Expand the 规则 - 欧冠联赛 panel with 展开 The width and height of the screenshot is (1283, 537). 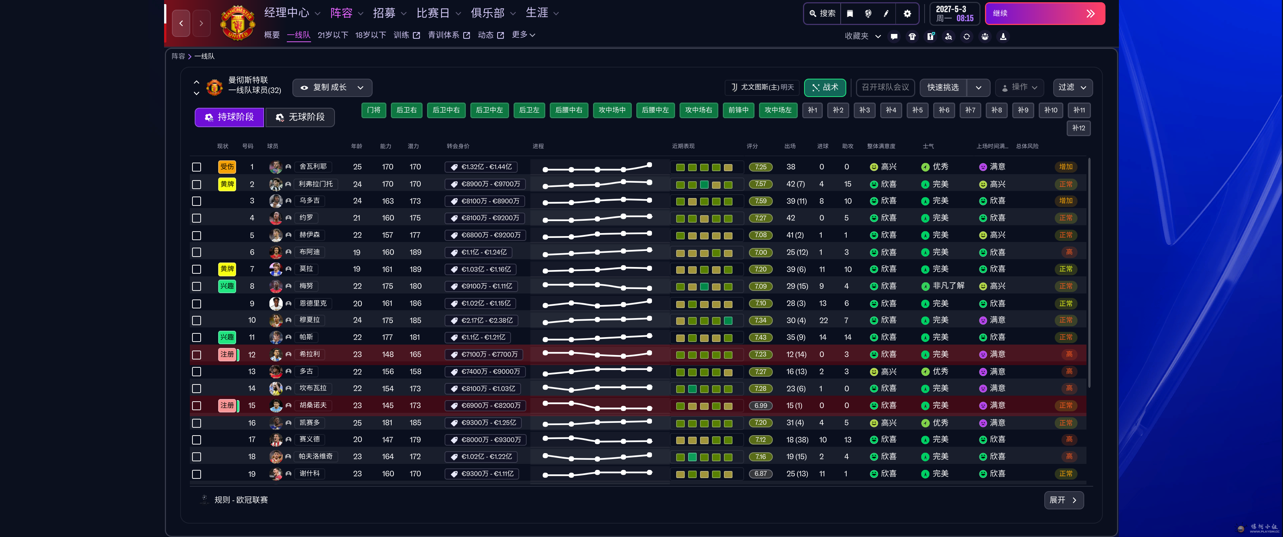(x=1063, y=500)
